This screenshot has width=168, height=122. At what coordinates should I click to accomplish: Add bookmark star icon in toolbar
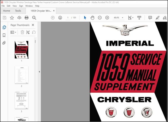(12, 18)
